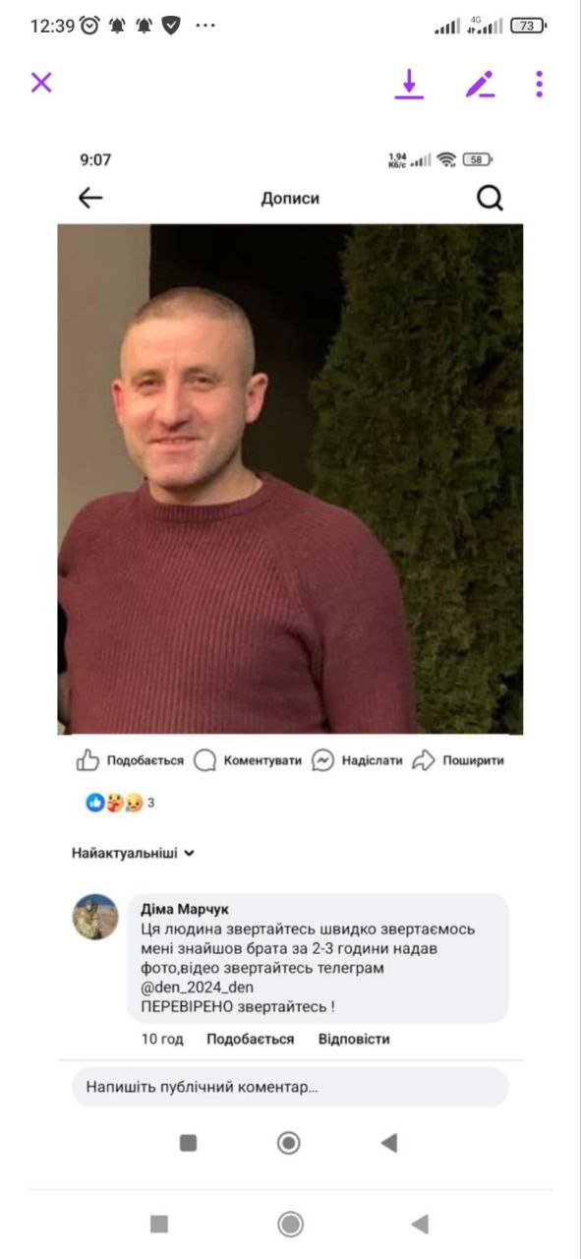Tap the back arrow beside Дописи
The height and width of the screenshot is (1259, 581).
(x=90, y=198)
